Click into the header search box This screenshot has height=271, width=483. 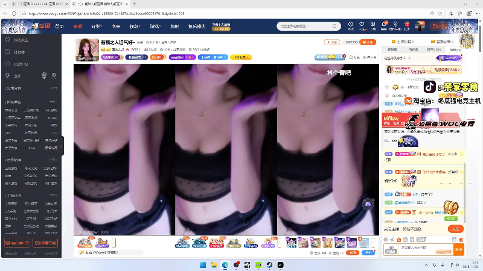click(x=304, y=26)
